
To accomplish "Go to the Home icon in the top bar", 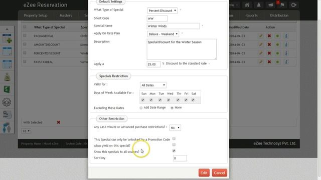I will coord(247,5).
